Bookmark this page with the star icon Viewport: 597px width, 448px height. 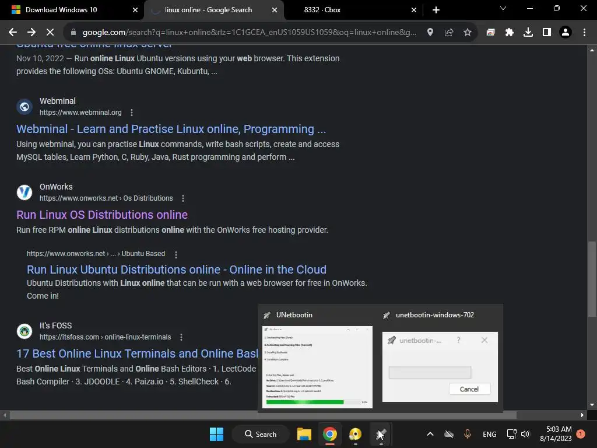pyautogui.click(x=468, y=33)
